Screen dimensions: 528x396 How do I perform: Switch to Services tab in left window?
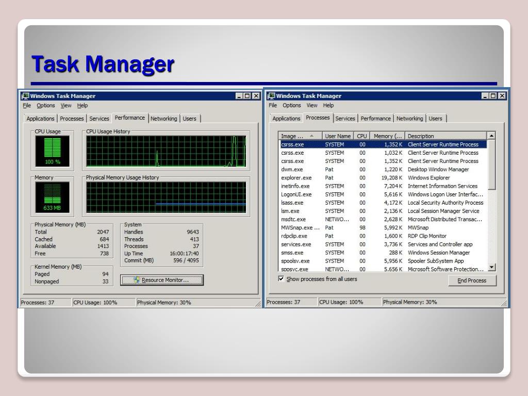tap(100, 119)
